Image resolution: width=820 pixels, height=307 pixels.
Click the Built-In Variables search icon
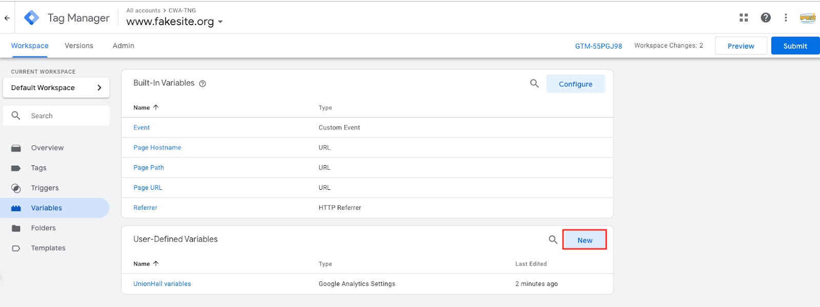pyautogui.click(x=534, y=83)
